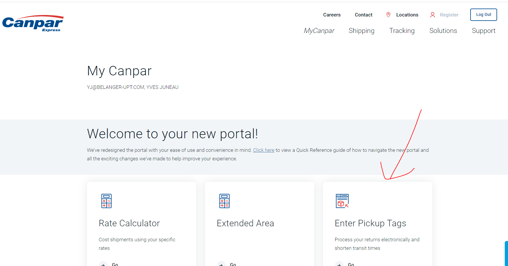
Task: Follow the 'Click here' Quick Reference link
Action: pyautogui.click(x=264, y=150)
